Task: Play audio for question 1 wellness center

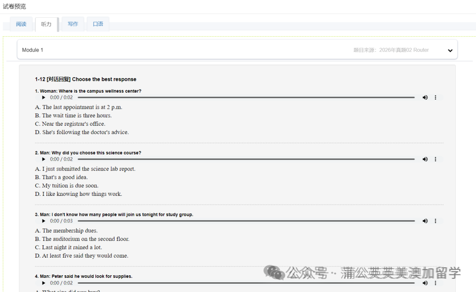Action: click(x=44, y=97)
